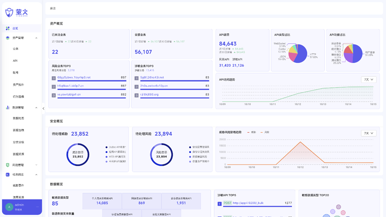386x217 pixels.
Task: Open the 数据出境 sidebar item
Action: tap(18, 130)
